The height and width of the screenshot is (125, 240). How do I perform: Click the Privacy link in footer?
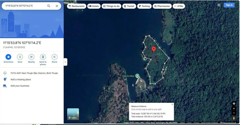point(196,123)
